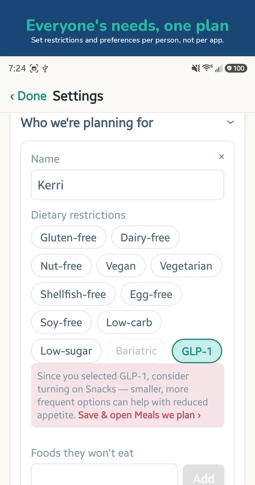
Task: Tap the muted sound status icon
Action: [x=196, y=68]
